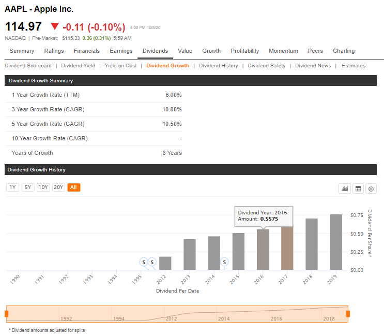Viewport: 384px width, 334px height.
Task: Select the 1Y range button
Action: [x=12, y=187]
